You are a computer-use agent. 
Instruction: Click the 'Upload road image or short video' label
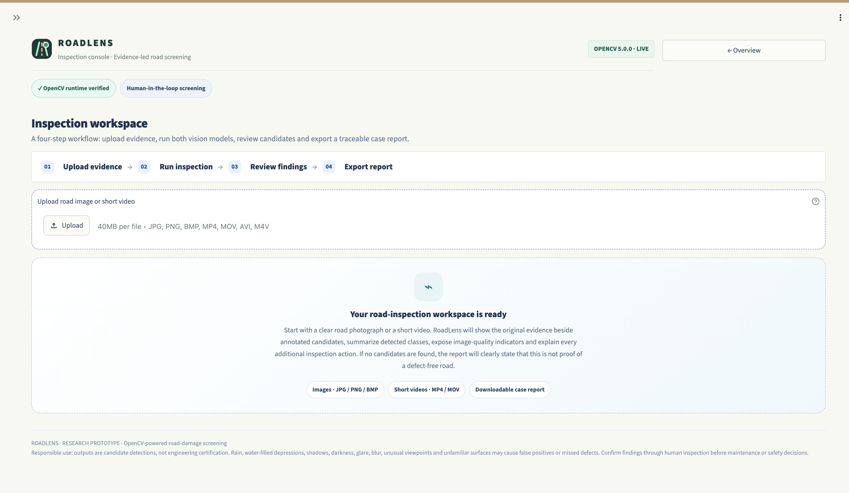pos(86,201)
